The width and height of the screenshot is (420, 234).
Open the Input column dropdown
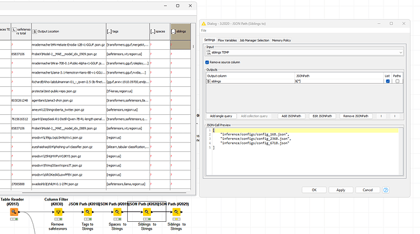pos(401,52)
